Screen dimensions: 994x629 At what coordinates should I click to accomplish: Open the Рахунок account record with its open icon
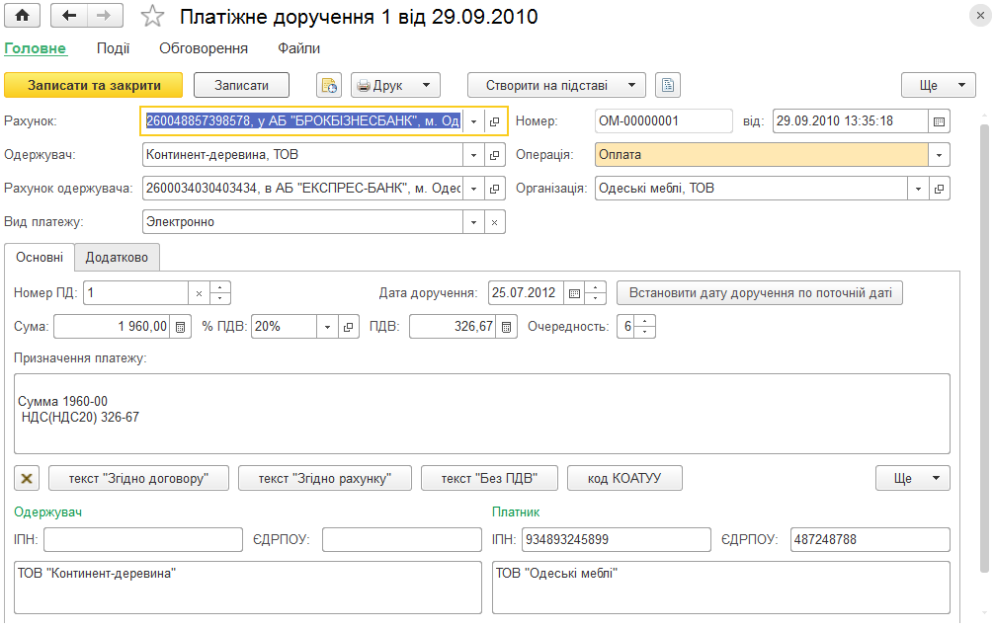pos(494,121)
